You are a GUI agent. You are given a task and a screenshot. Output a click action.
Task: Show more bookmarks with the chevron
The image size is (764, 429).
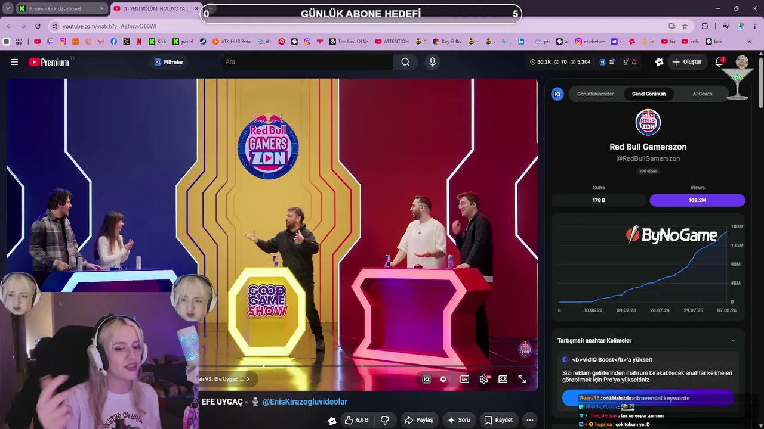(x=750, y=42)
